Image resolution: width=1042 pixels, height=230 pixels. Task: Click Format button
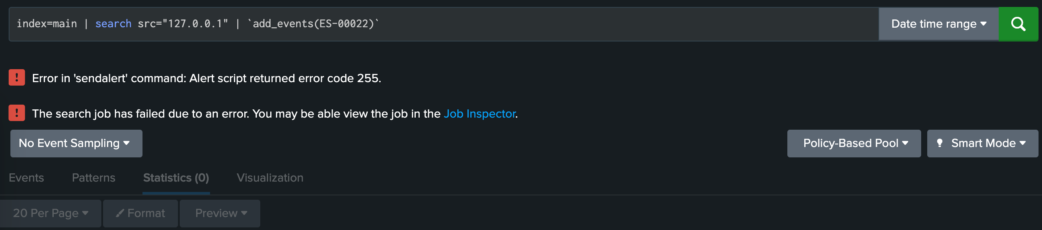[x=140, y=214]
